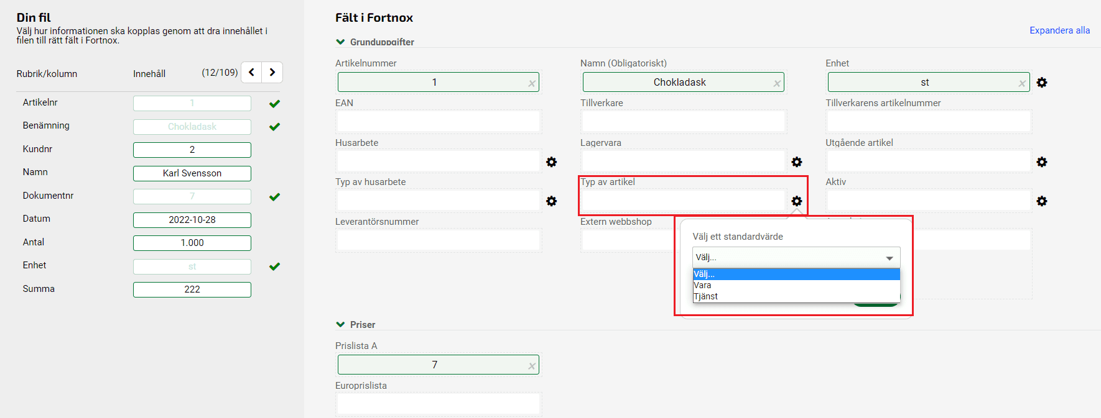1101x418 pixels.
Task: Open the gear settings for Utgående artikel
Action: coord(1042,162)
